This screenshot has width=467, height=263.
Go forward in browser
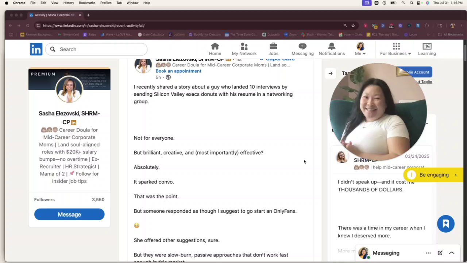(x=19, y=26)
